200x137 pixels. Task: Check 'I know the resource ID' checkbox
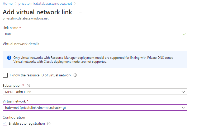tap(5, 75)
